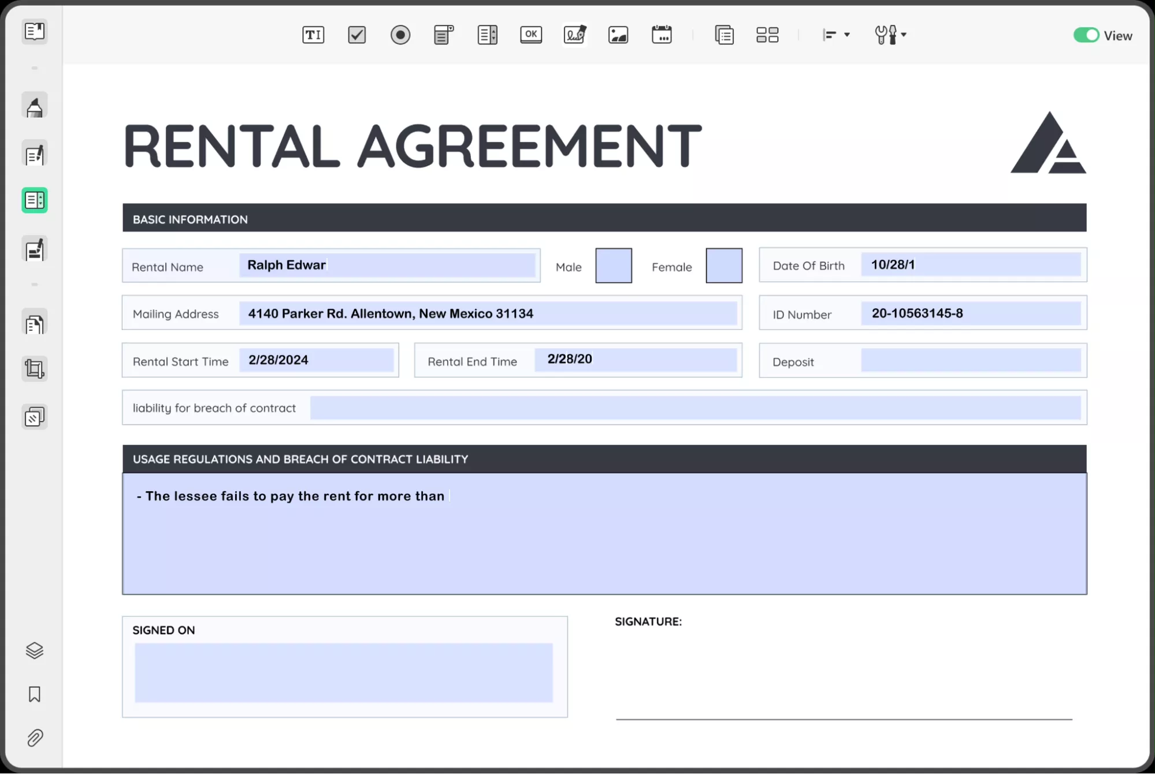Viewport: 1155px width, 774px height.
Task: Select the Text Field tool
Action: point(313,35)
